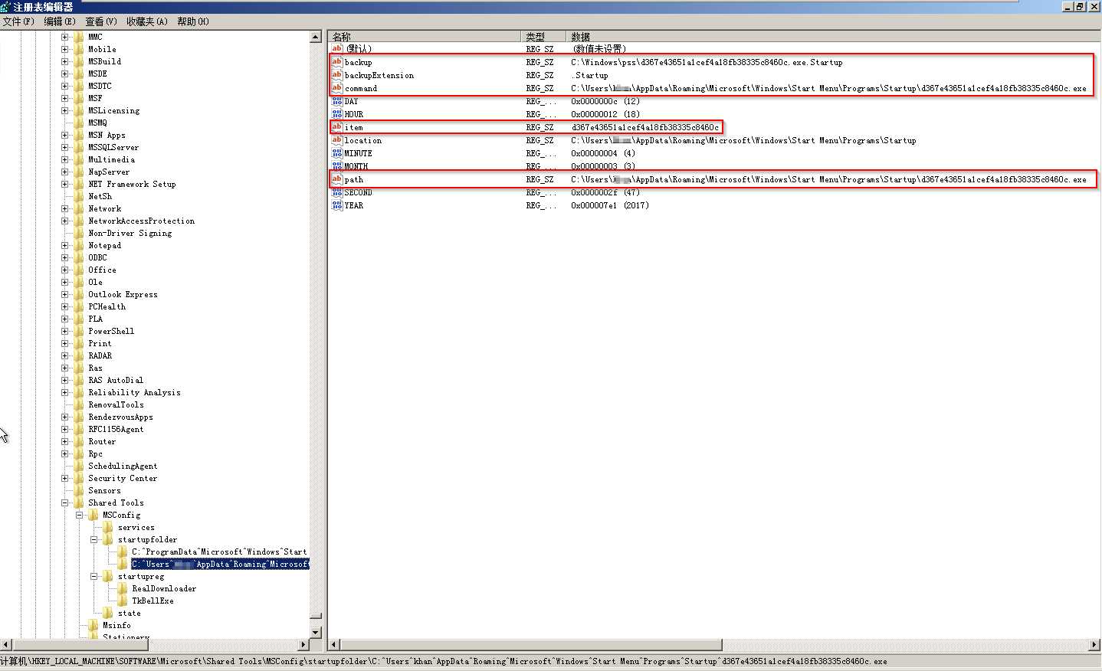The height and width of the screenshot is (671, 1102).
Task: Click the binary icon of the SECOND value
Action: (336, 192)
